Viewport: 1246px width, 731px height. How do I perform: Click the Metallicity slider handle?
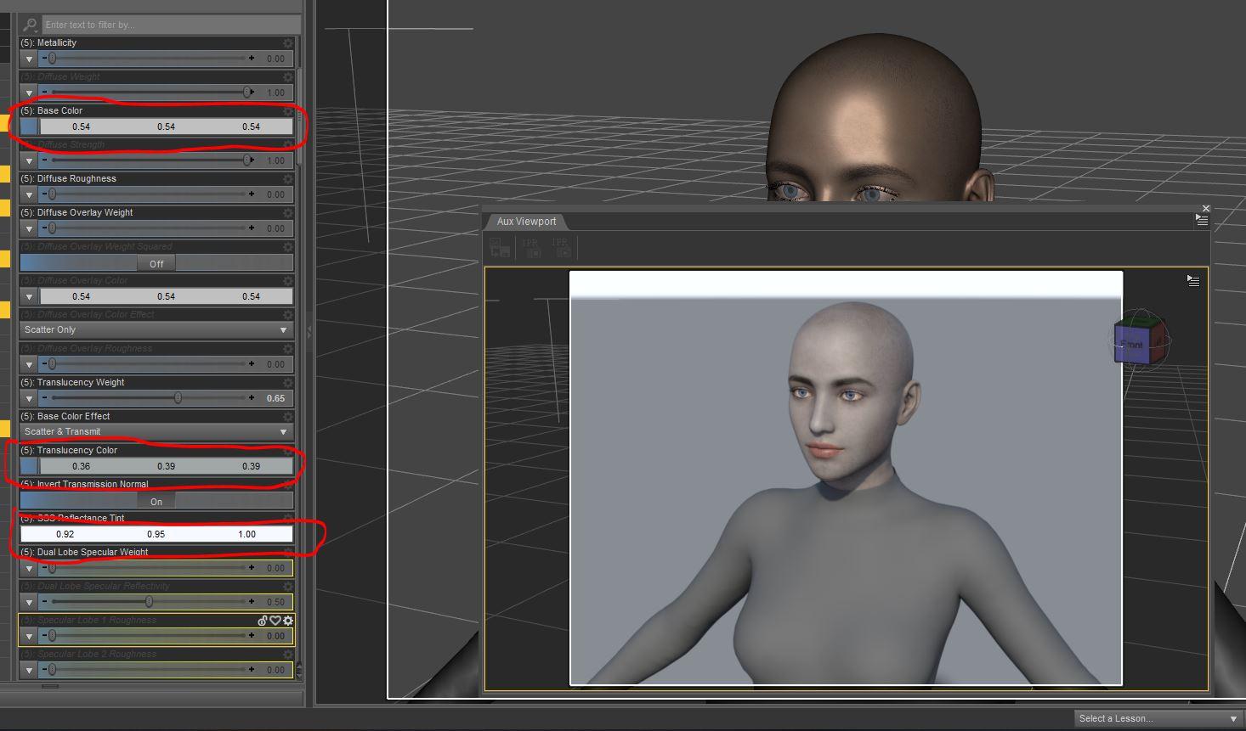click(52, 59)
